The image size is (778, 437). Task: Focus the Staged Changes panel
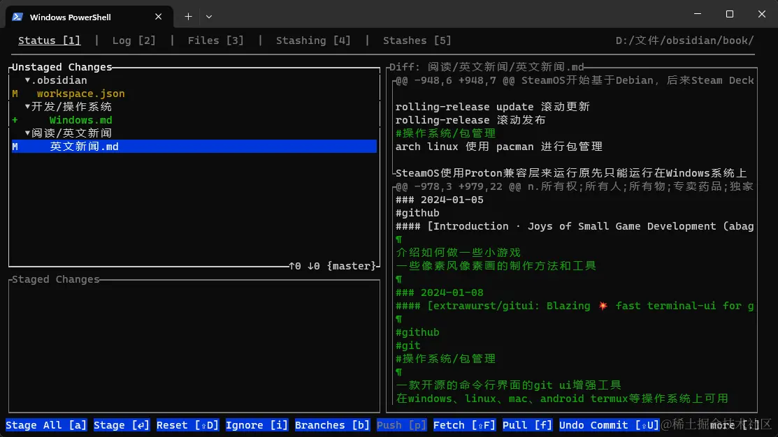[x=194, y=346]
